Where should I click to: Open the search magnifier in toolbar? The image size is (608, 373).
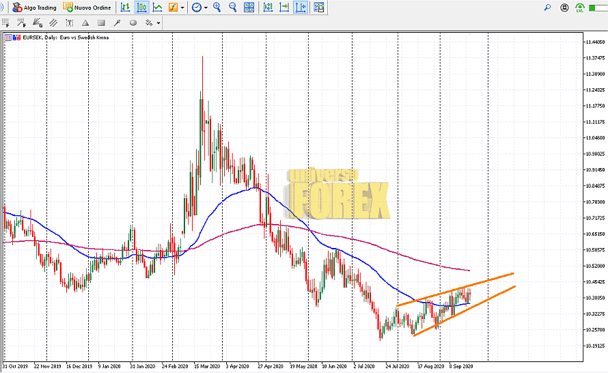coord(547,8)
